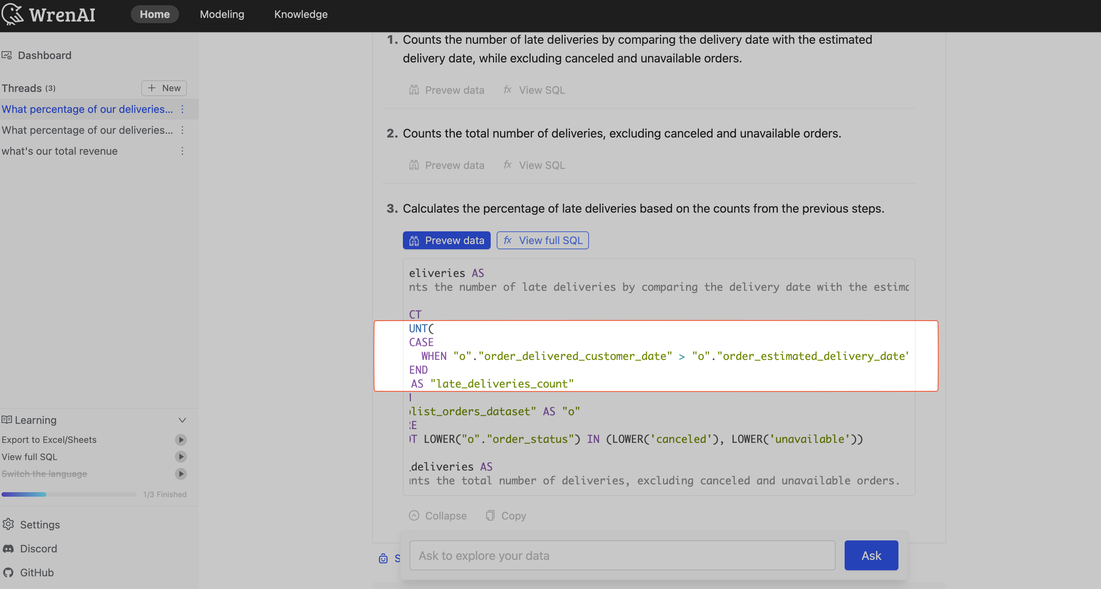Switch to the Knowledge tab
This screenshot has width=1101, height=589.
point(301,14)
